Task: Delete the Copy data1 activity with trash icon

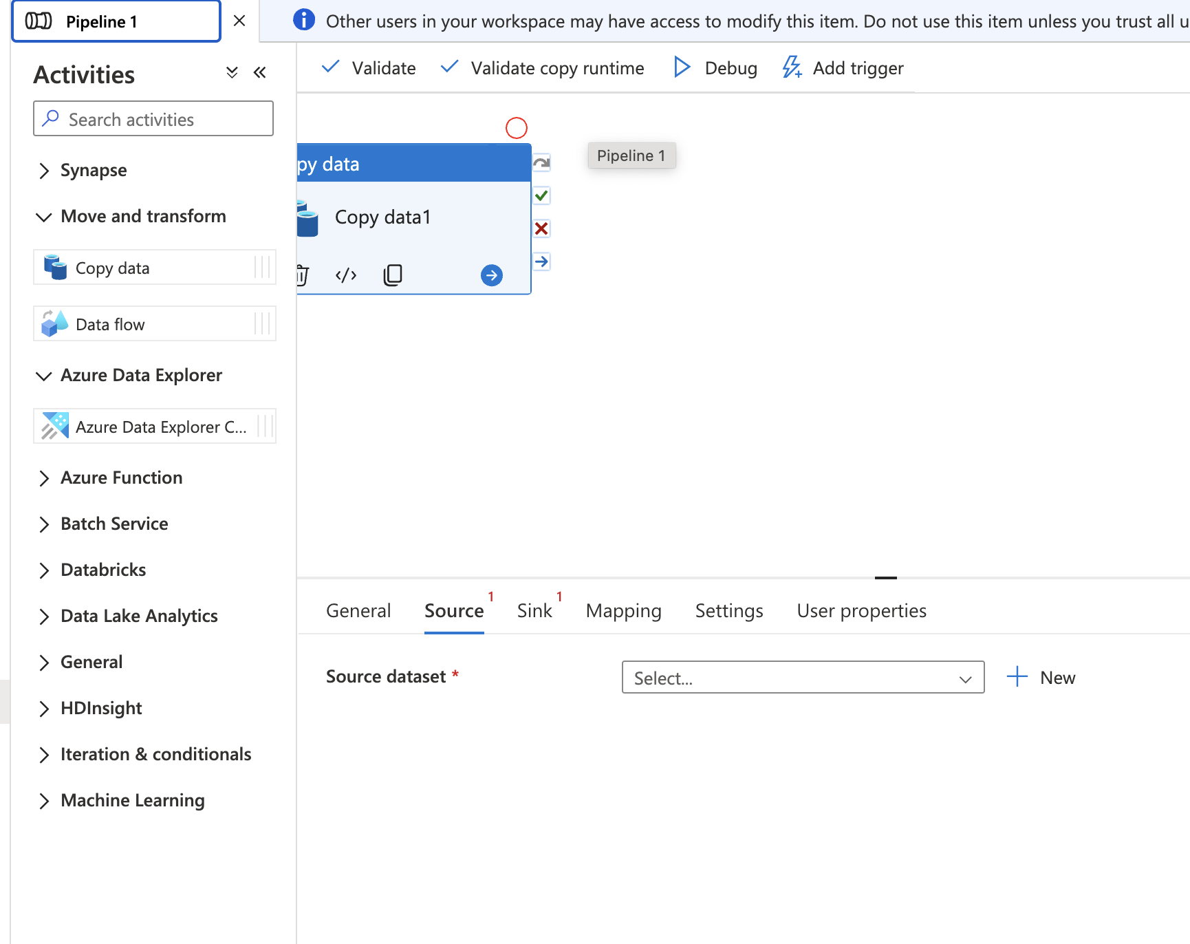Action: coord(302,275)
